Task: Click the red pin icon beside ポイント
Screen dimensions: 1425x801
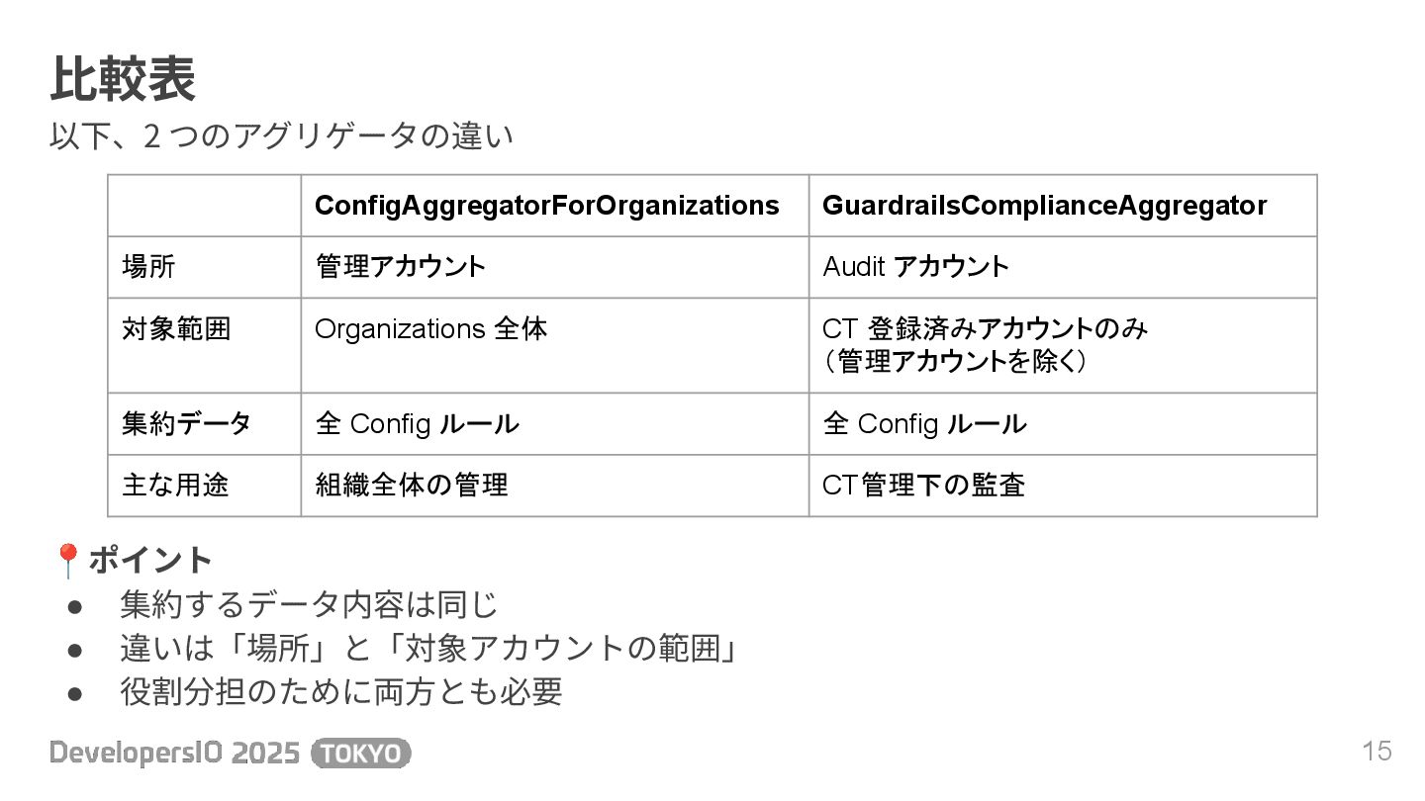Action: [x=67, y=561]
